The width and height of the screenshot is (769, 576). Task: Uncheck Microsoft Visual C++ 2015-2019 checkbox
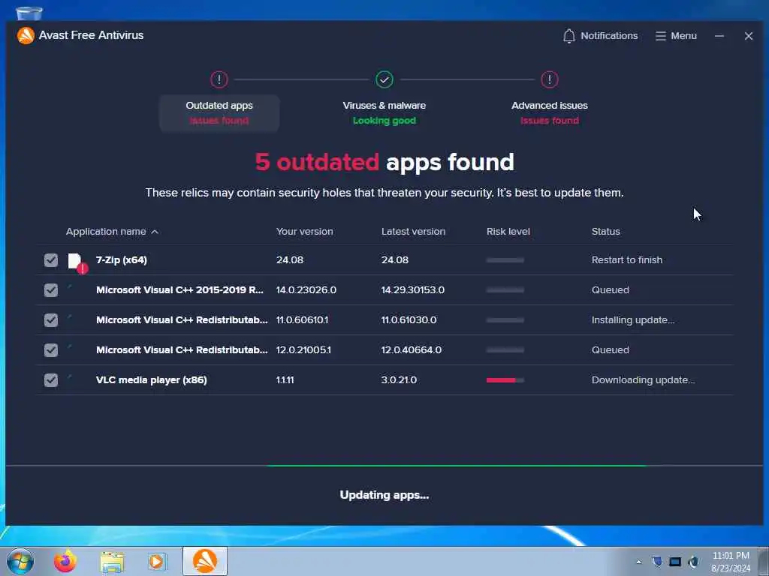point(51,290)
